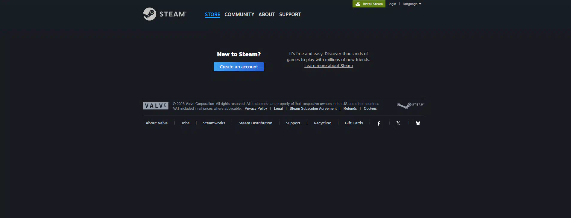571x218 pixels.
Task: Click Create an account button
Action: point(239,67)
